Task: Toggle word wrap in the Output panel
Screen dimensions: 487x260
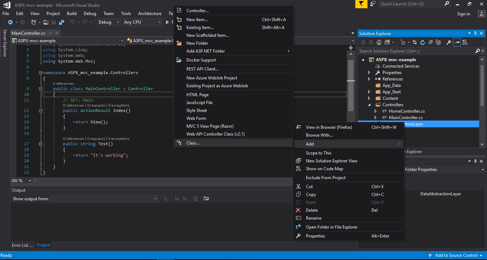Action: pyautogui.click(x=206, y=198)
